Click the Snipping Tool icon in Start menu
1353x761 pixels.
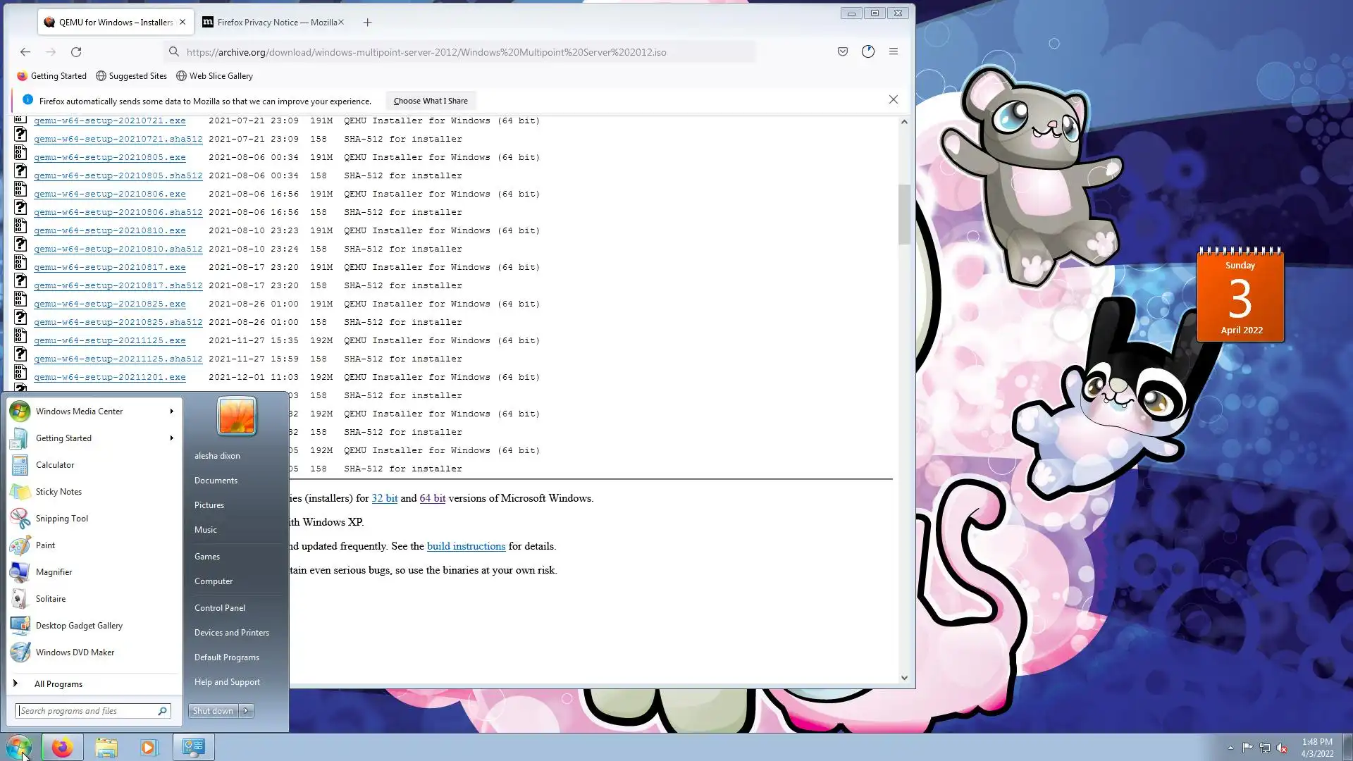[20, 519]
